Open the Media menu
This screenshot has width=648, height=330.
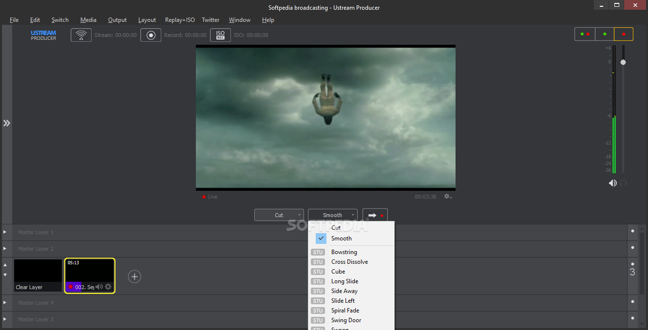tap(88, 20)
